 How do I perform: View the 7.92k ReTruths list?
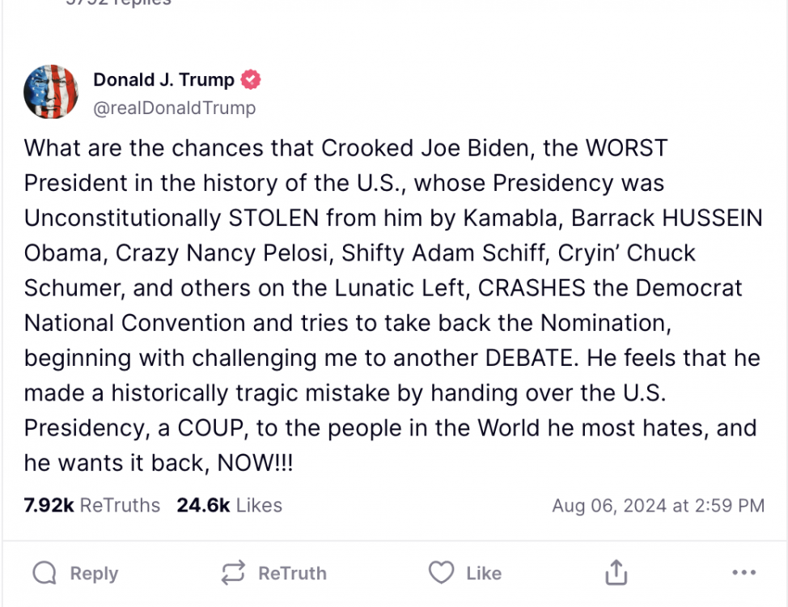tap(92, 506)
